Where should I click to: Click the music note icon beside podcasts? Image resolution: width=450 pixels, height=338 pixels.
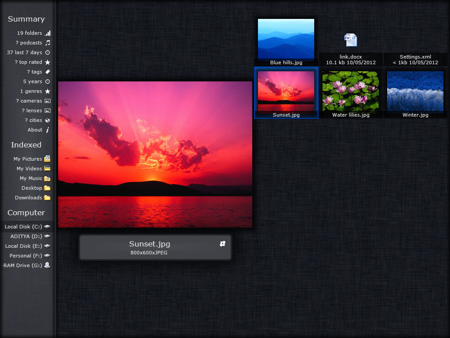(x=47, y=43)
